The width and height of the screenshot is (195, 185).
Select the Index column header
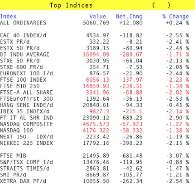pyautogui.click(x=8, y=17)
